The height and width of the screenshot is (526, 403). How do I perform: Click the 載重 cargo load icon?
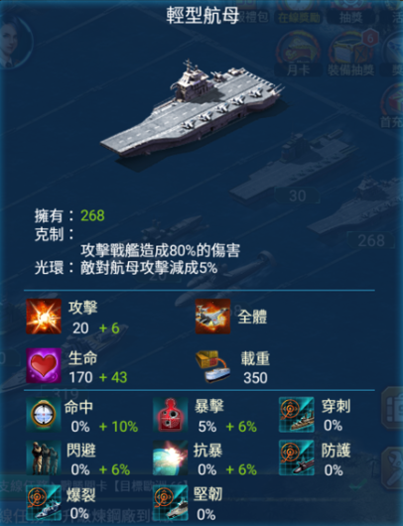213,366
